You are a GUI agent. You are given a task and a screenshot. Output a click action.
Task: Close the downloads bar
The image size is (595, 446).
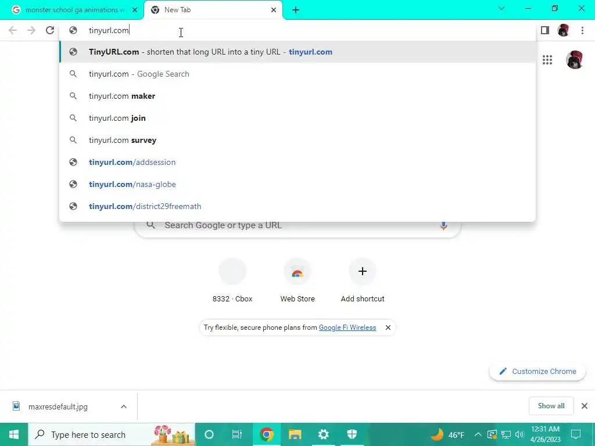585,406
